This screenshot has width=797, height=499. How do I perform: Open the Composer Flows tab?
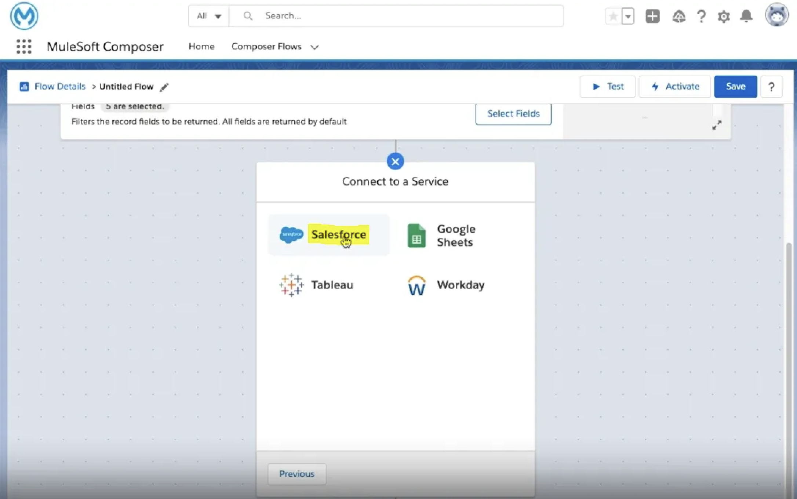click(x=266, y=47)
